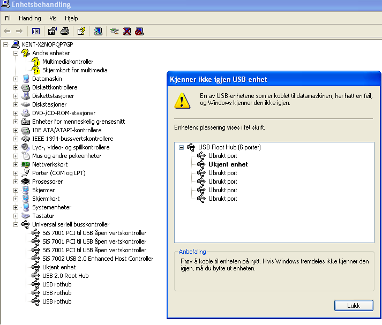This screenshot has height=325, width=382.
Task: Open the Handling menu
Action: 30,18
